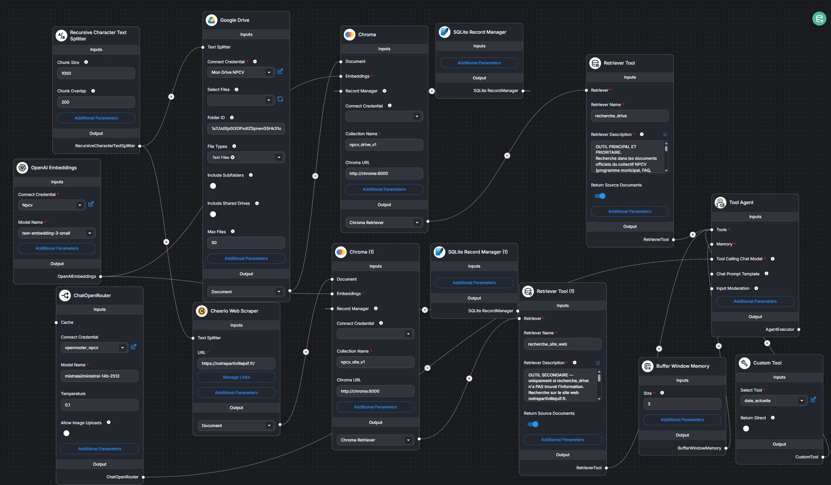Edit the openrouter_npcv credential
Screen dimensions: 831x485
[x=134, y=347]
